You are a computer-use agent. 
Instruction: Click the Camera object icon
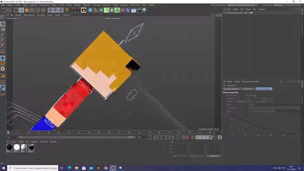[x=139, y=10]
